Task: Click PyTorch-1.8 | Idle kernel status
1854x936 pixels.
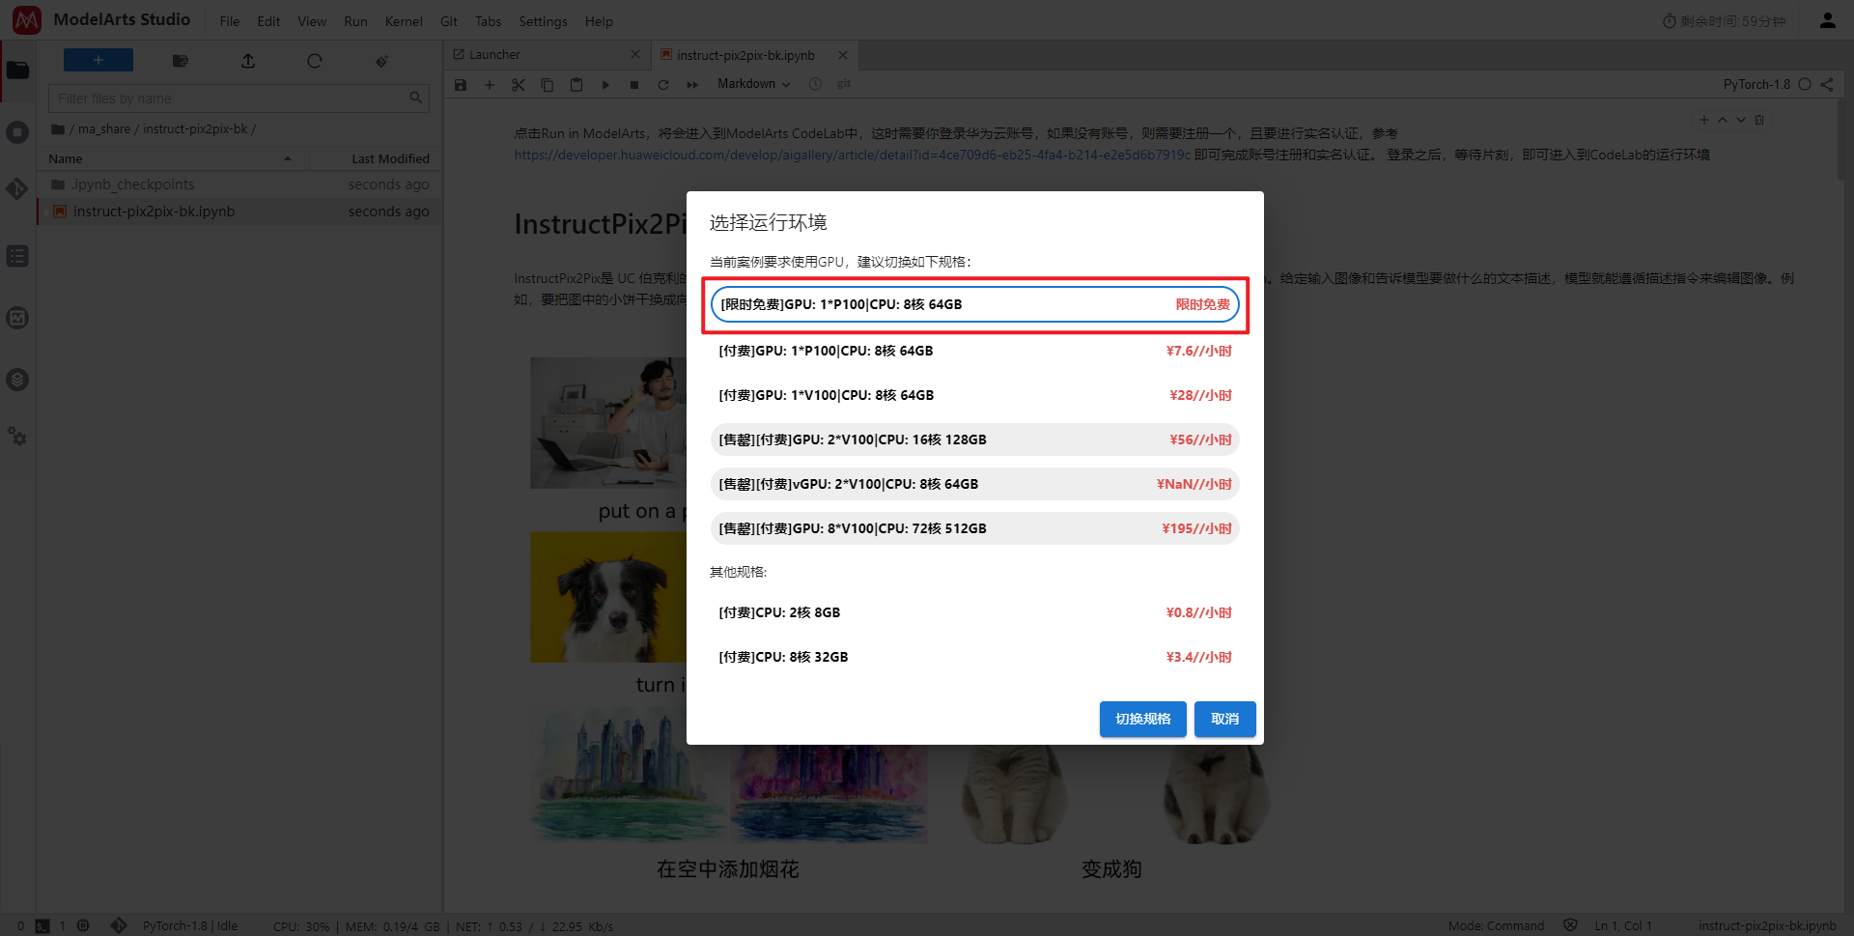Action: tap(190, 926)
